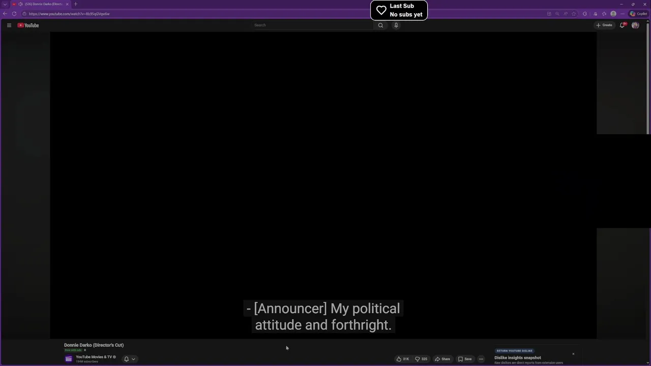This screenshot has height=366, width=651.
Task: Close the Donnie Darko tab
Action: coord(67,4)
